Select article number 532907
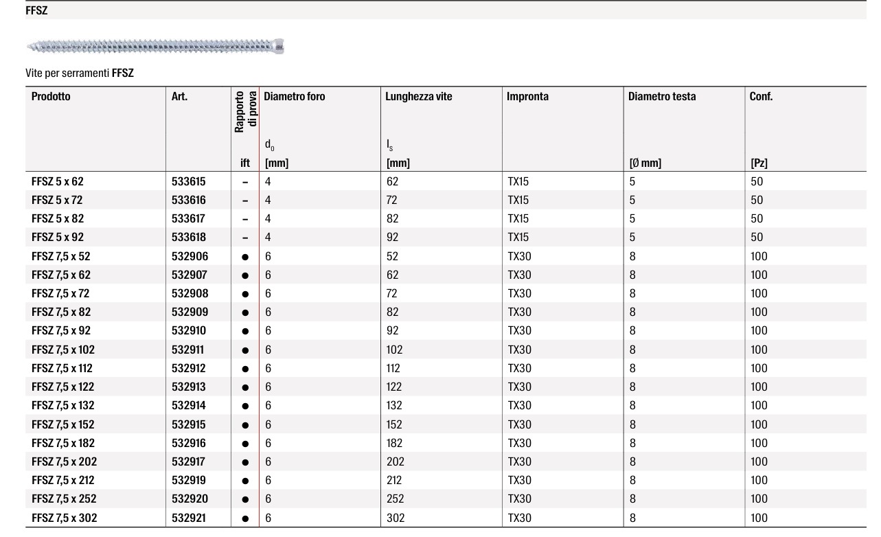This screenshot has height=537, width=881. click(x=190, y=275)
